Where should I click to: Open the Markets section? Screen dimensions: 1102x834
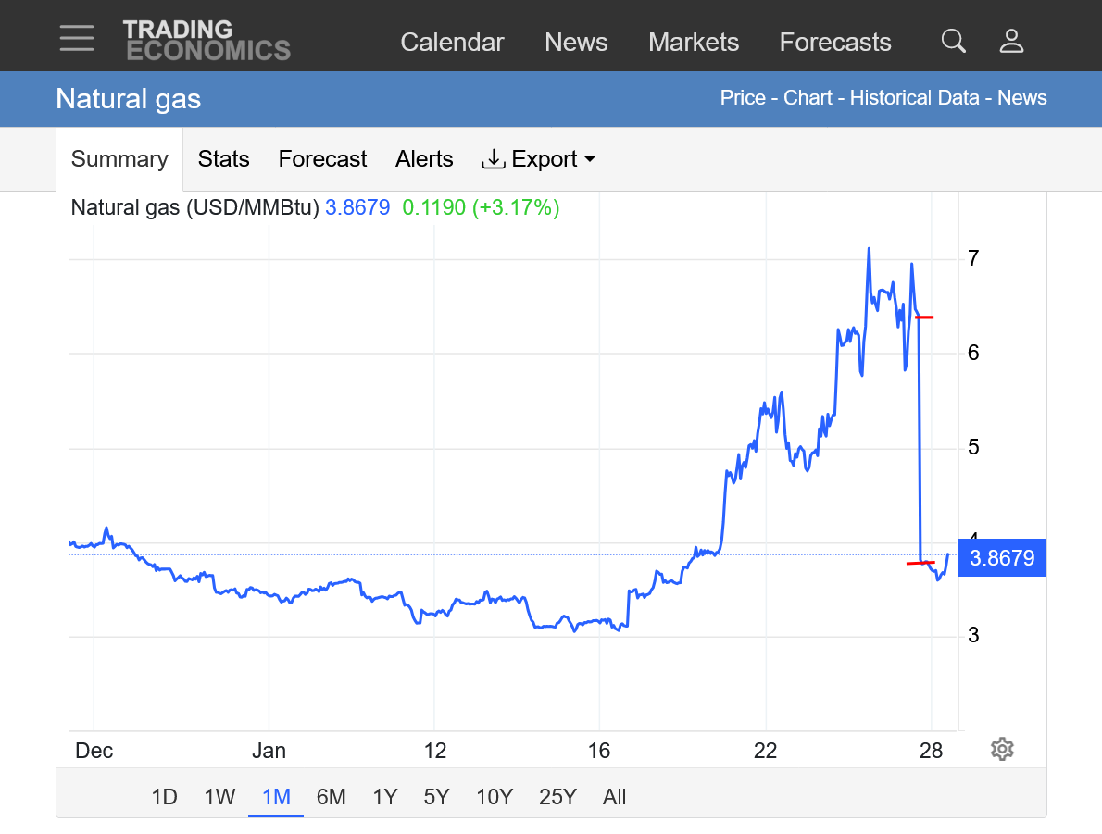pos(694,43)
